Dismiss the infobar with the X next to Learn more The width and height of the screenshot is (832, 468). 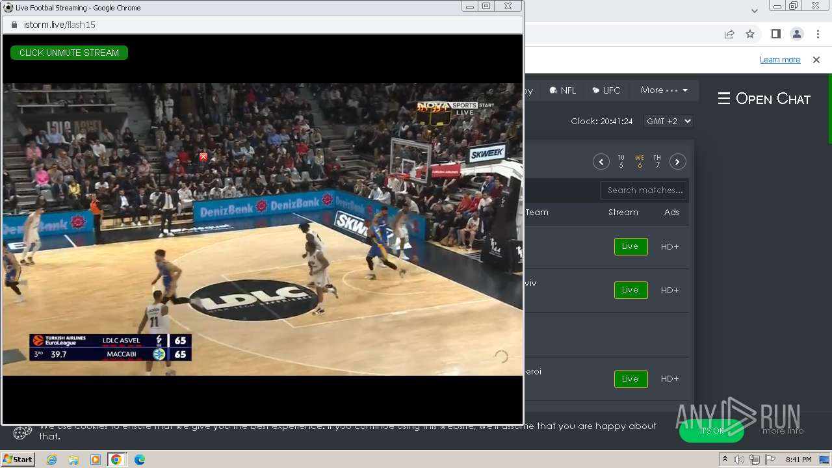816,60
